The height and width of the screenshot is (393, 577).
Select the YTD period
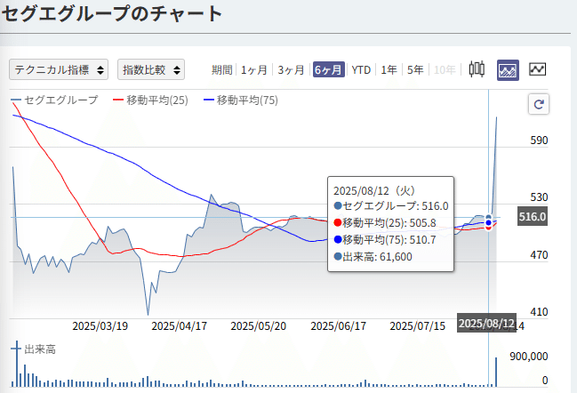[361, 70]
